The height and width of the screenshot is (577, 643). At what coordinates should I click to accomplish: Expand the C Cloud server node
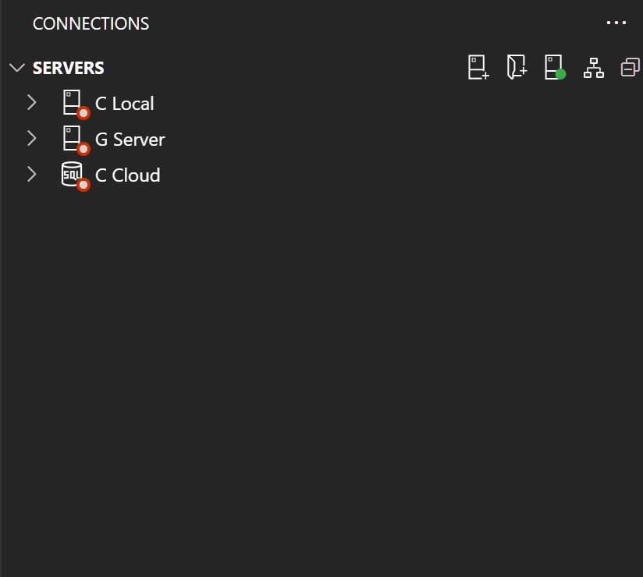(x=31, y=174)
